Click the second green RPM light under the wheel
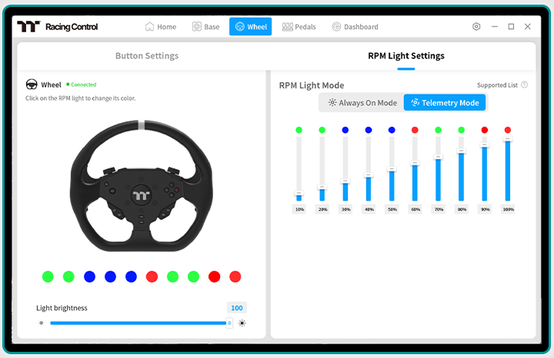Image resolution: width=554 pixels, height=358 pixels. [69, 277]
